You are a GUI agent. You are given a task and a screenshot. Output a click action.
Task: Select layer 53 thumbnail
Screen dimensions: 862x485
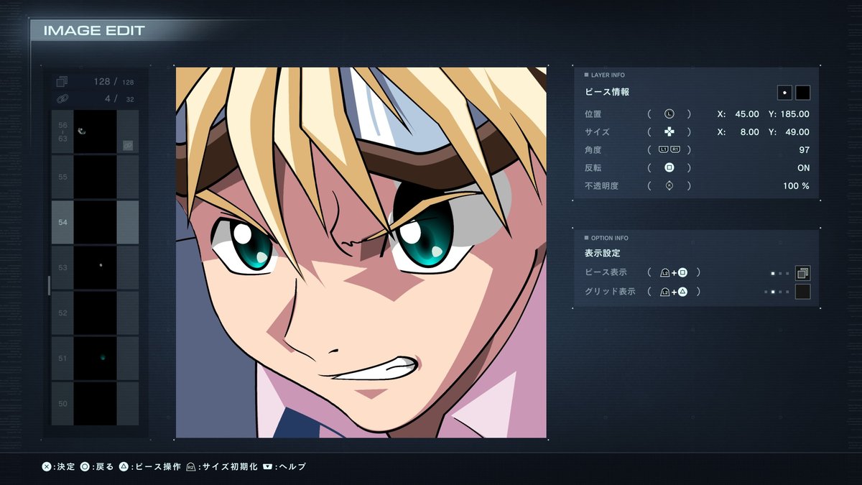pyautogui.click(x=95, y=267)
